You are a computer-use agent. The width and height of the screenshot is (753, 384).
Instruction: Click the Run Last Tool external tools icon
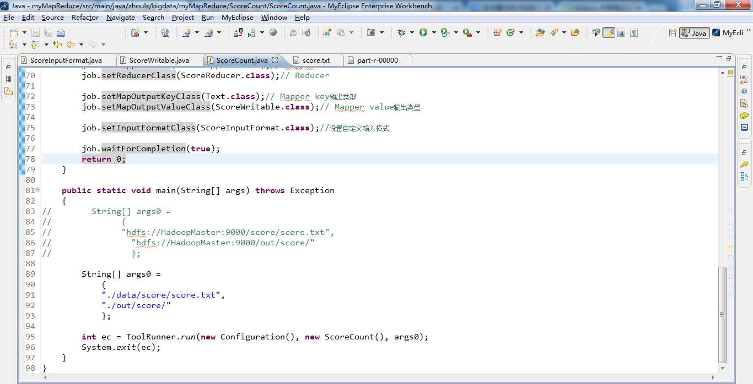pos(467,32)
